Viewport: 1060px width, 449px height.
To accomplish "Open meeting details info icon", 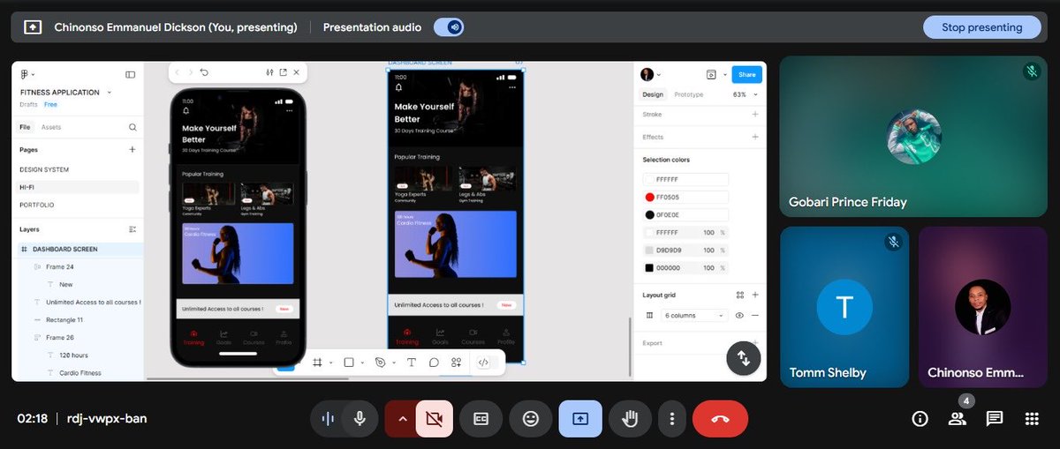I will (x=920, y=418).
